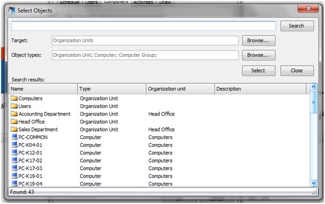Click Head Office unit in Accounting Department row
Screen dimensions: 325x204
coord(162,114)
